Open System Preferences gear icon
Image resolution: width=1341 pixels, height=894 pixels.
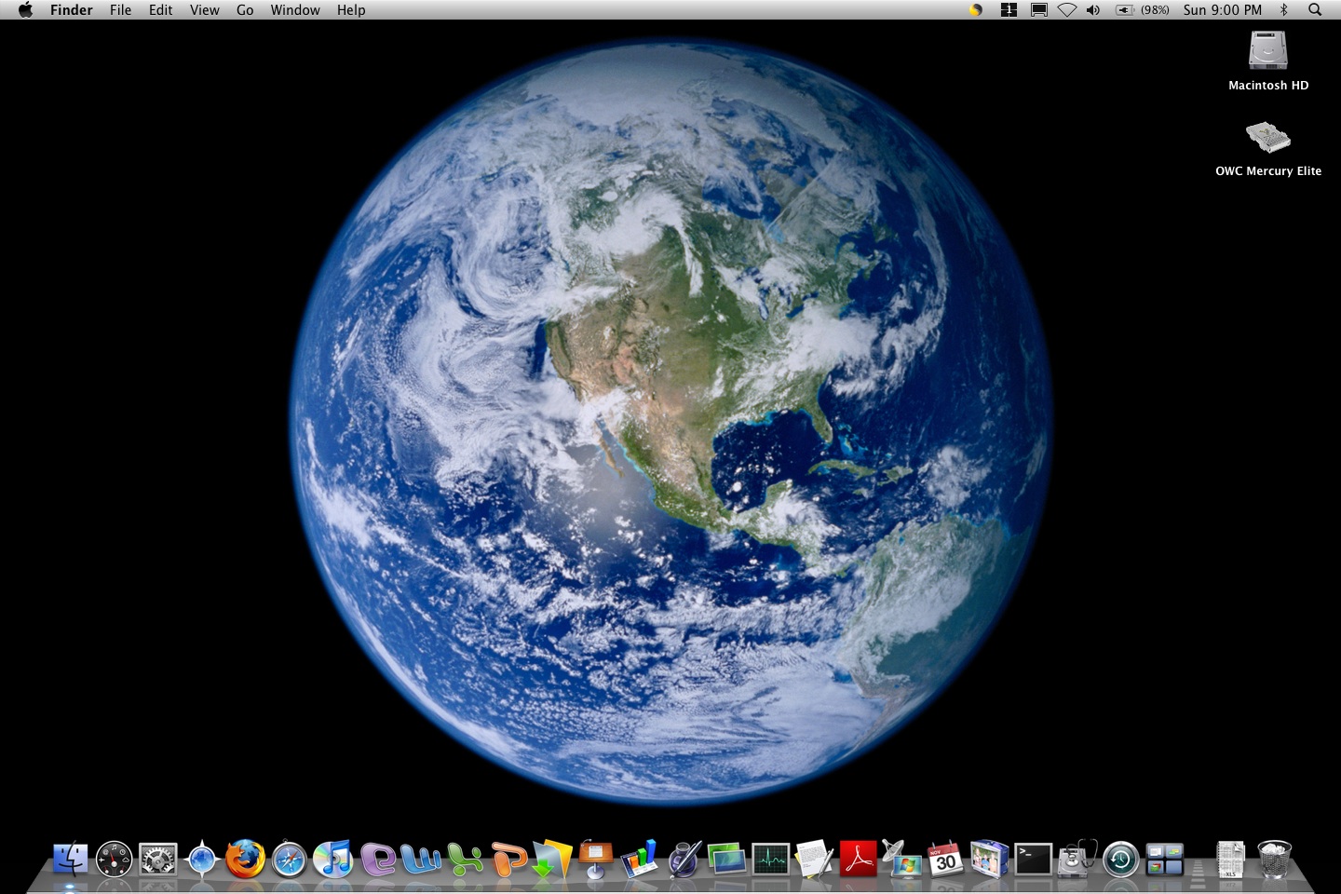[158, 859]
